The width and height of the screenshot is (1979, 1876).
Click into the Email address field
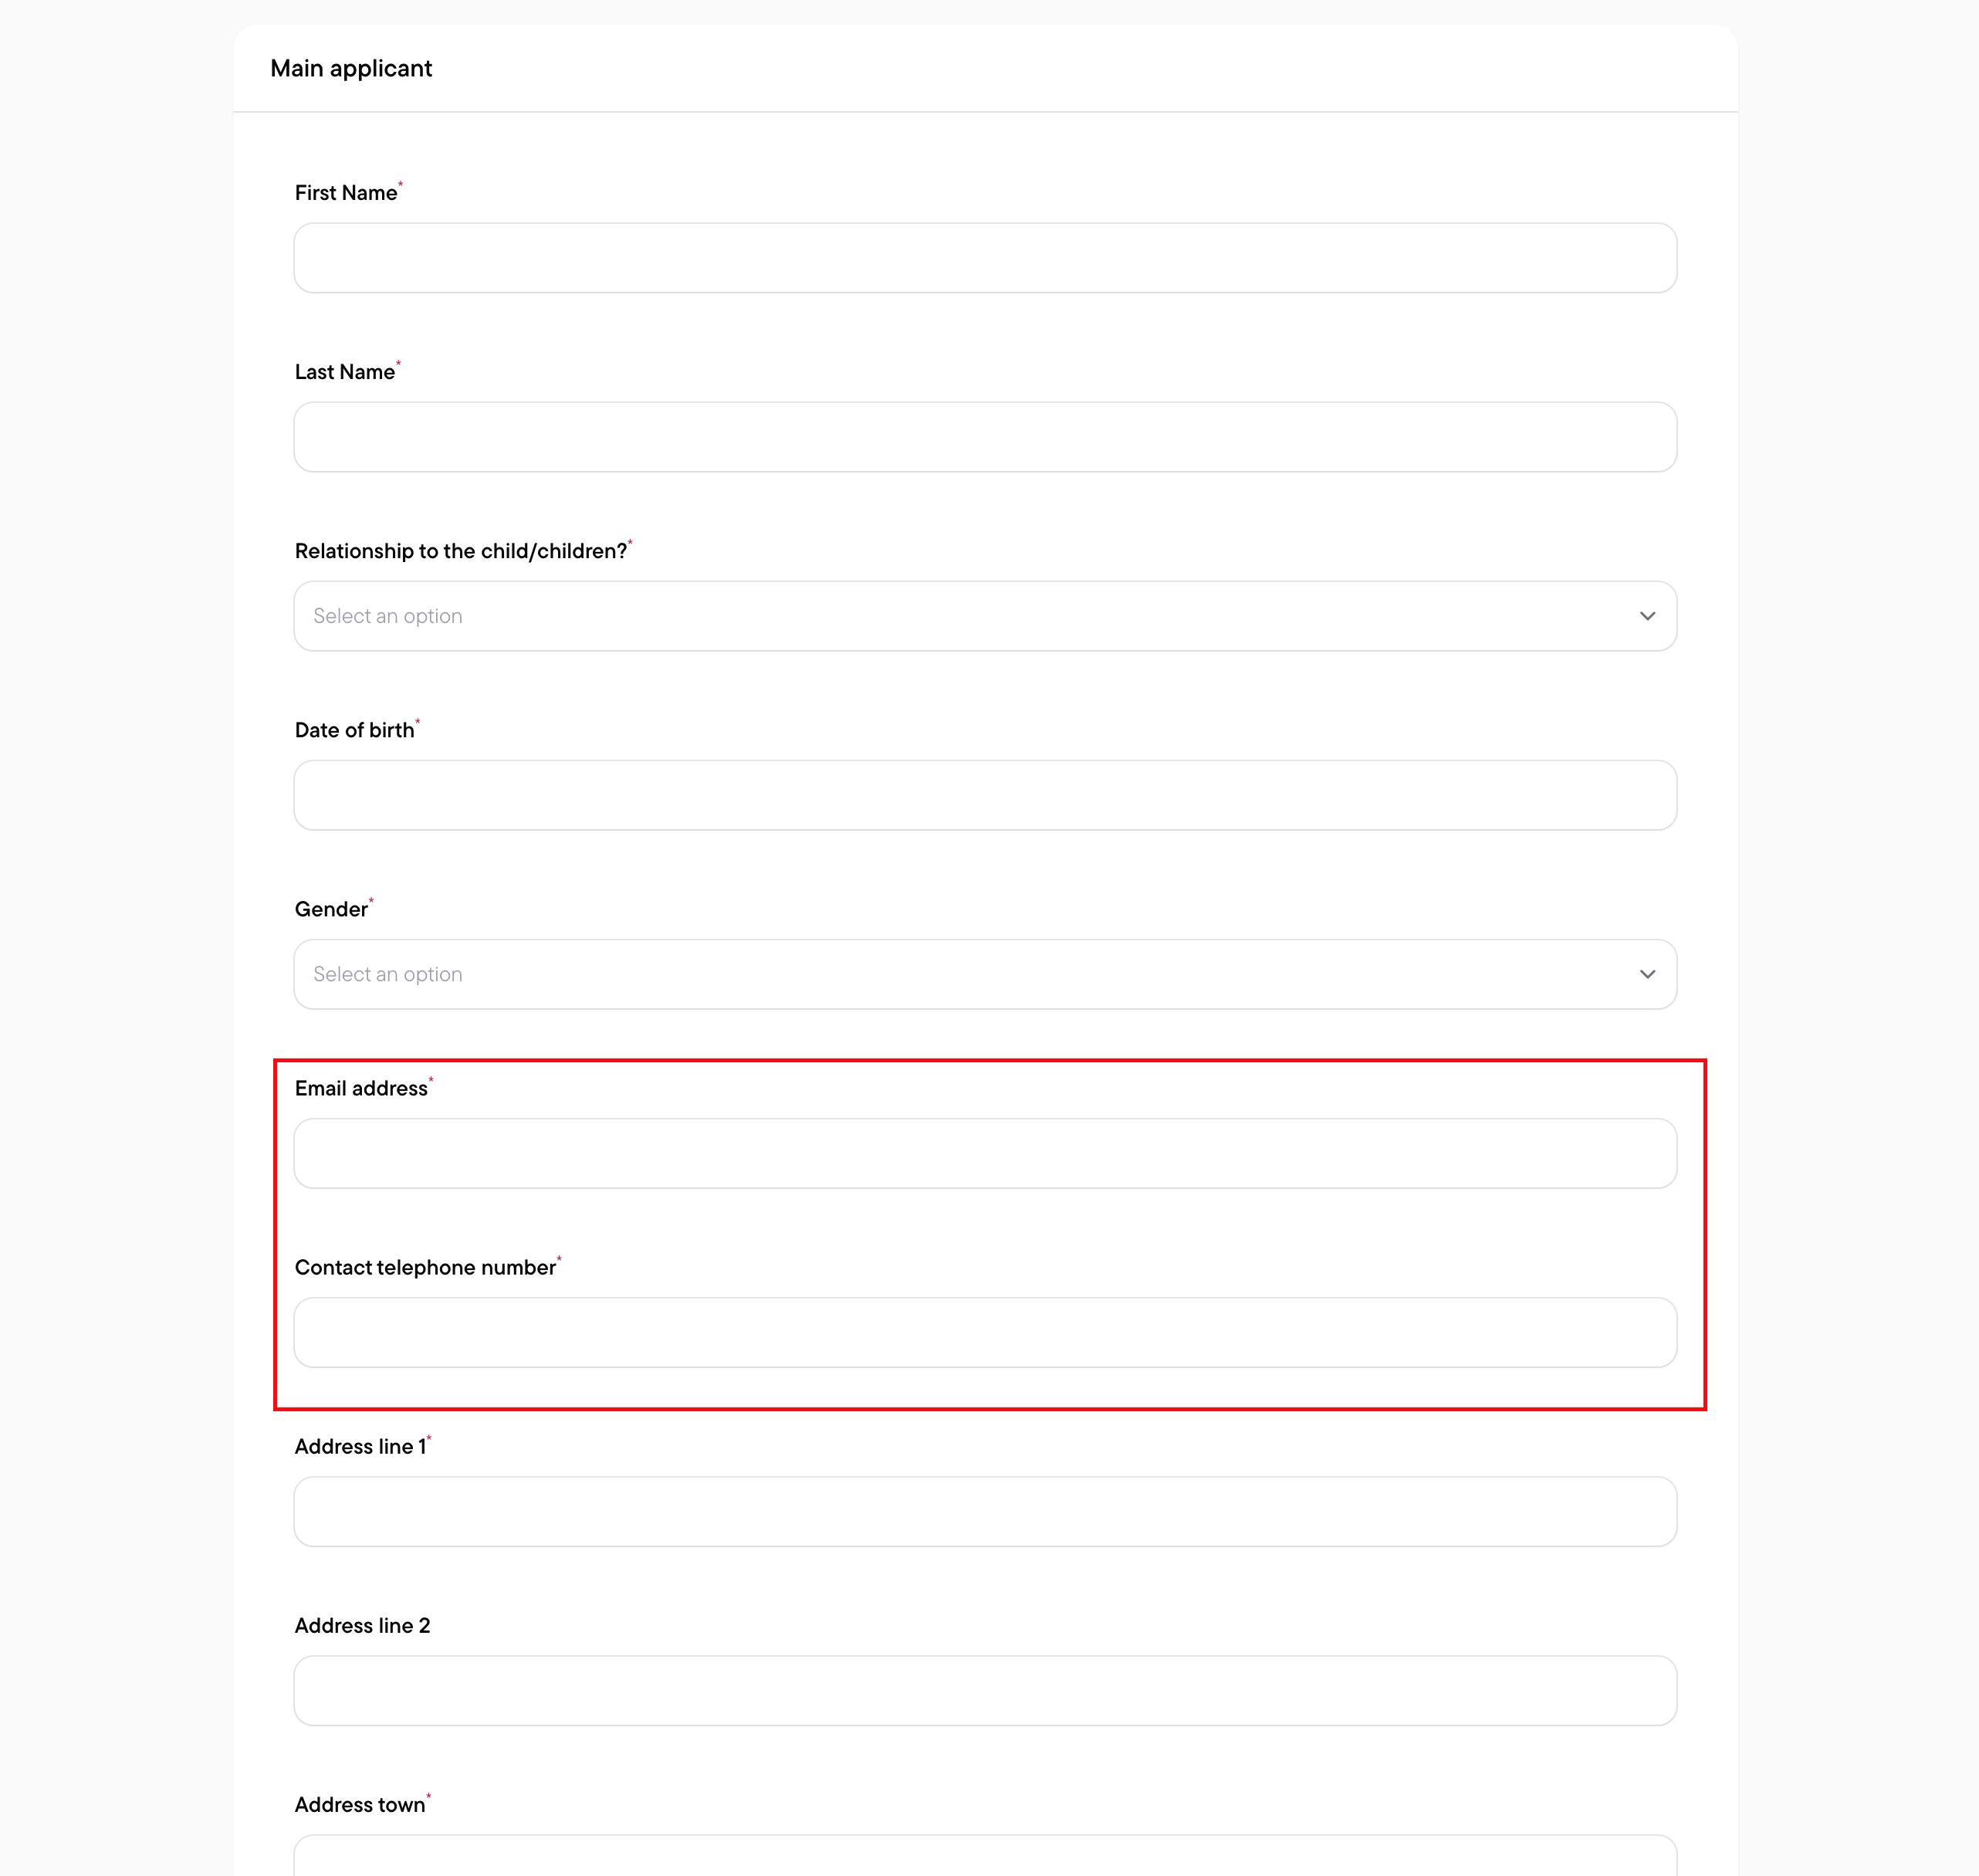pos(985,1153)
